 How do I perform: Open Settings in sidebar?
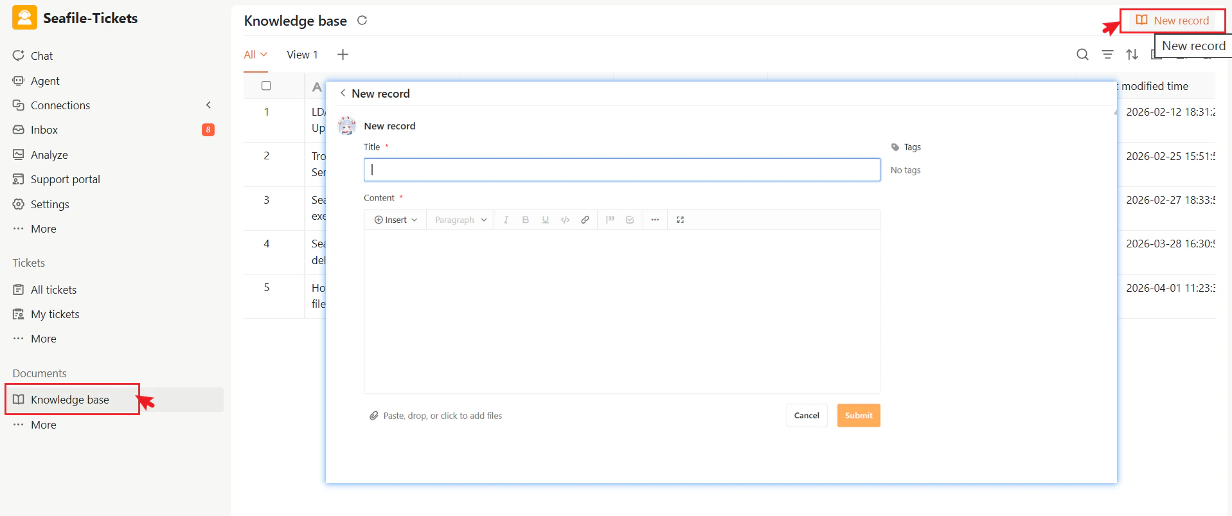click(x=49, y=204)
